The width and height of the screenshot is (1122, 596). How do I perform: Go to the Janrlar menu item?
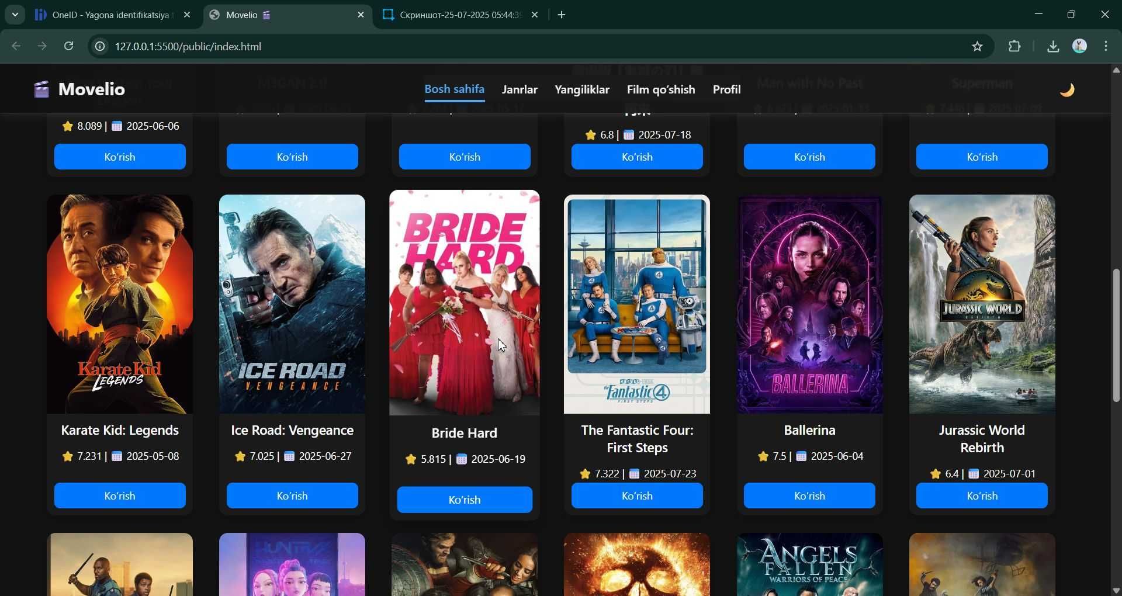(x=520, y=89)
